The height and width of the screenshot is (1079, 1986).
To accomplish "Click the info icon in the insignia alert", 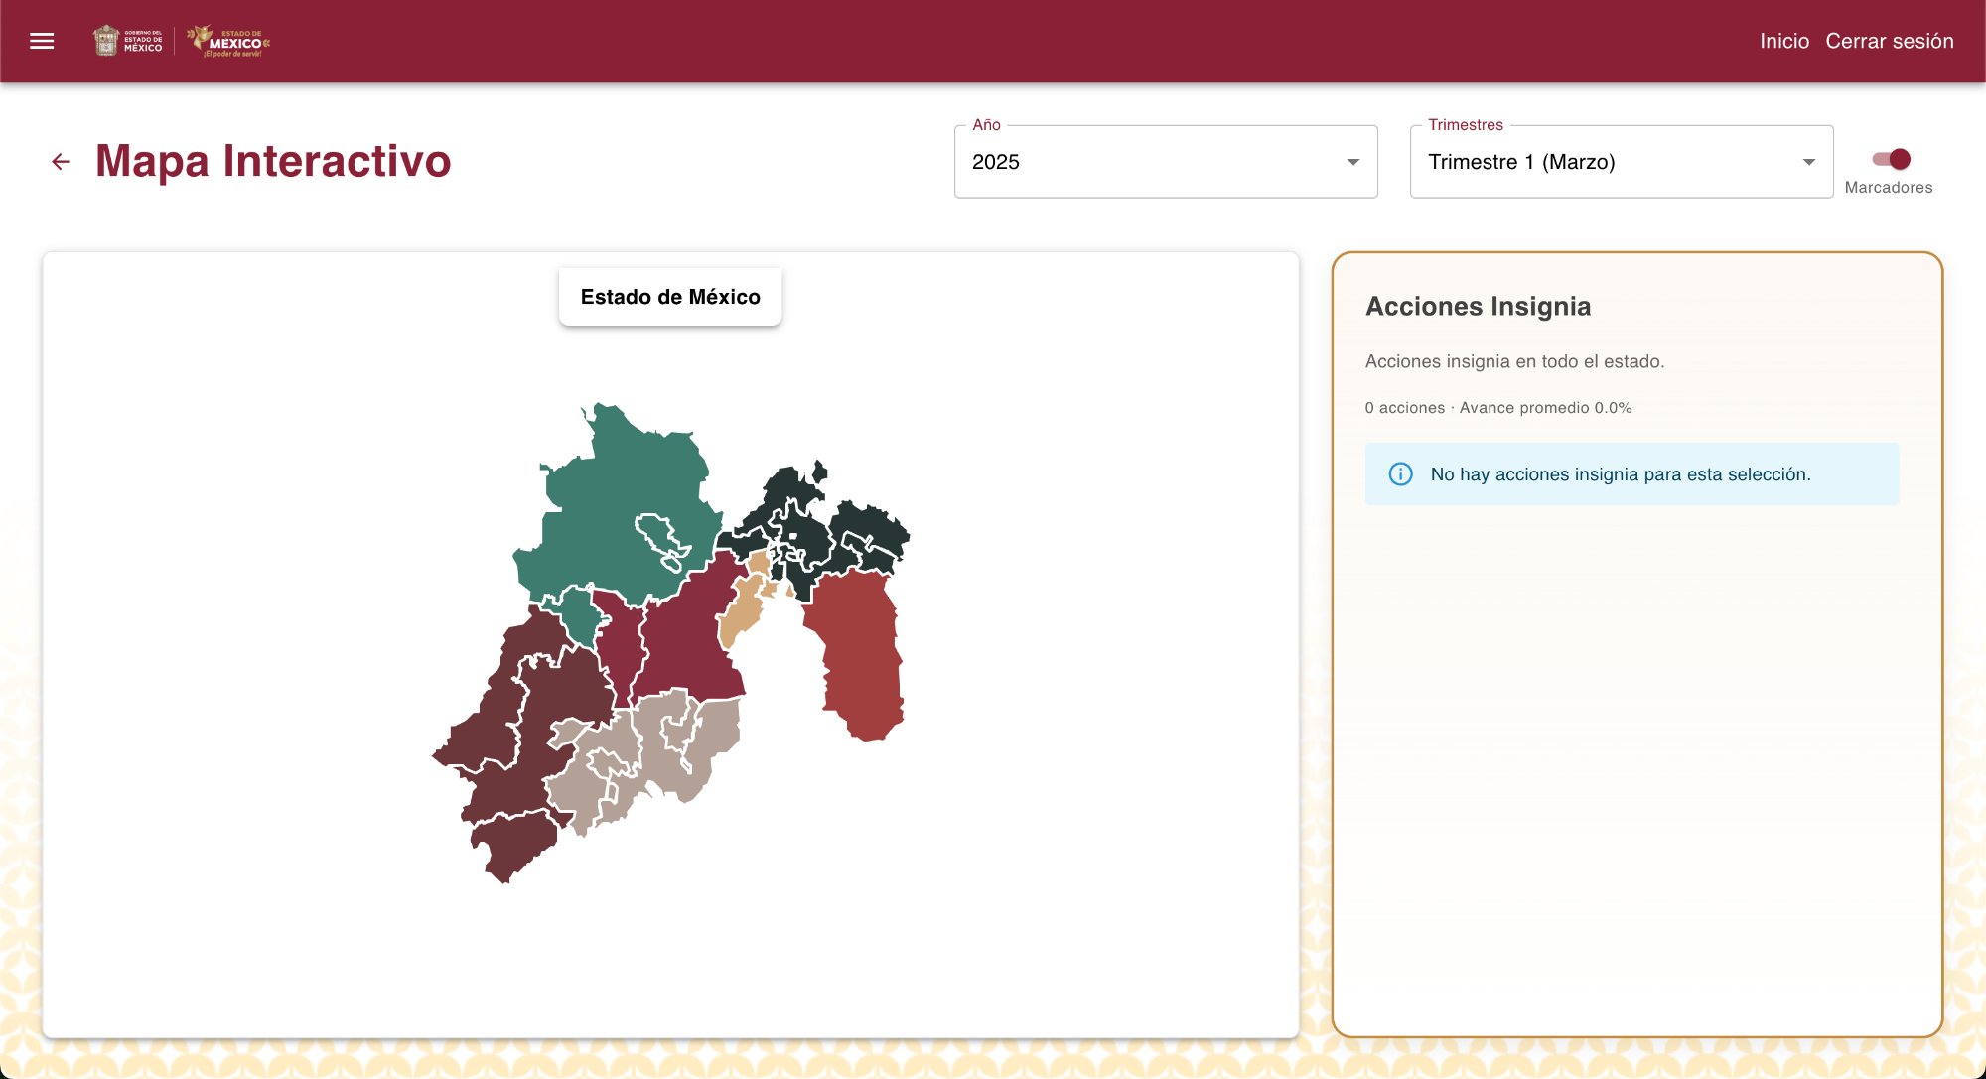I will point(1400,474).
